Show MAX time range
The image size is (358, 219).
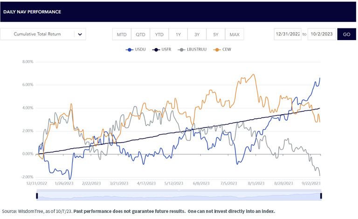tap(234, 34)
